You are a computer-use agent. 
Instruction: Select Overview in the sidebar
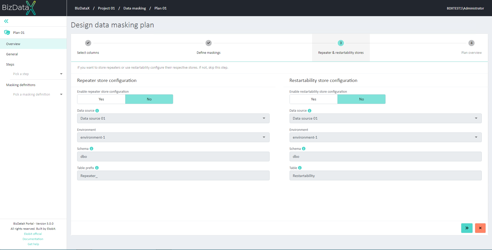point(33,44)
